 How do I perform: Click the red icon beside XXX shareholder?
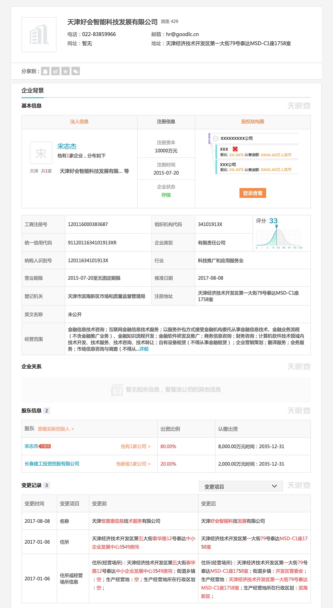pos(235,149)
